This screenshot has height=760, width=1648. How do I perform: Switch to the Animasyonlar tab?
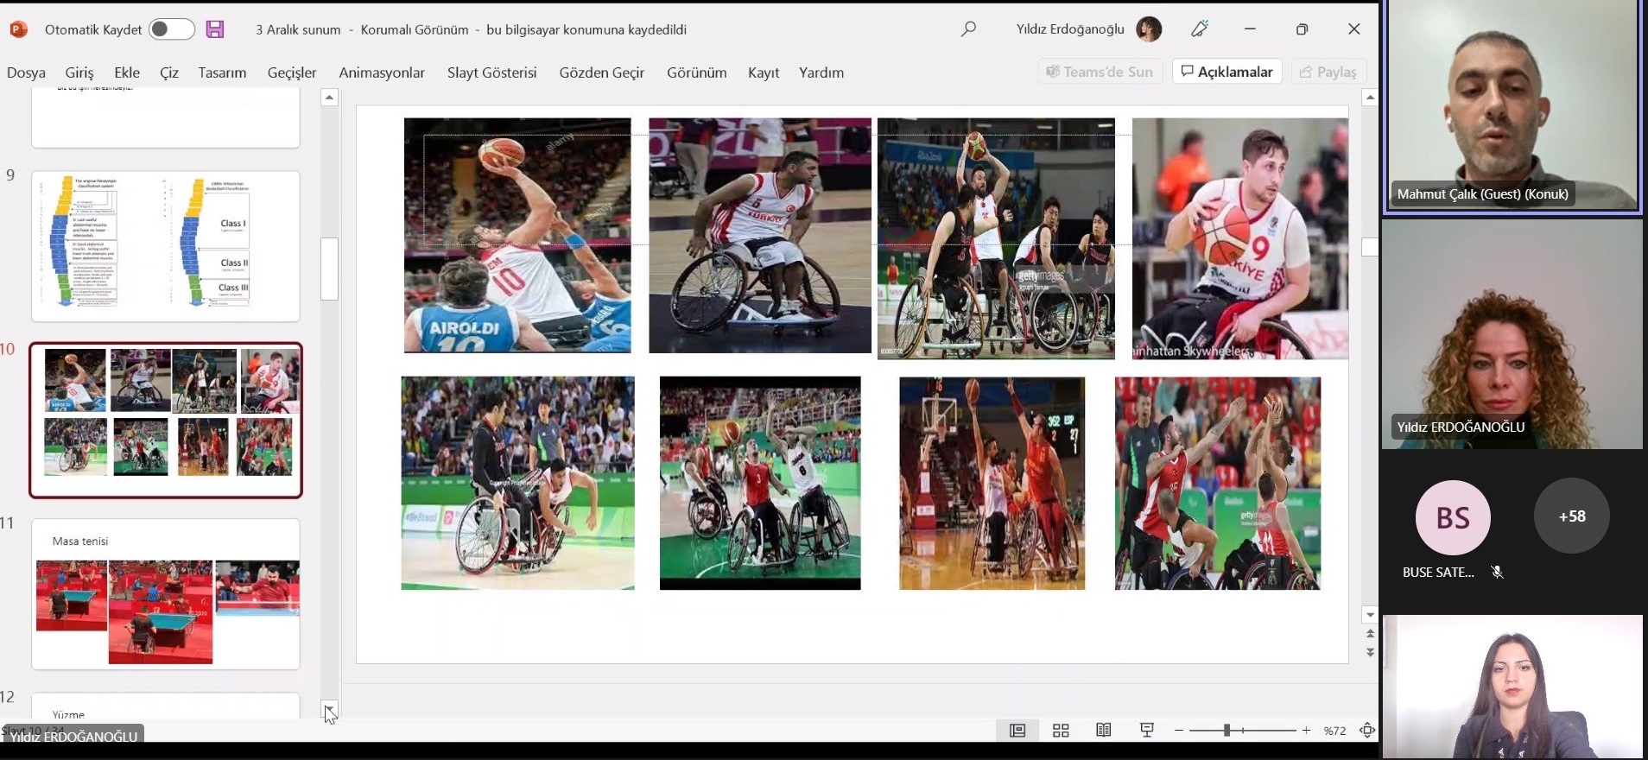point(382,73)
